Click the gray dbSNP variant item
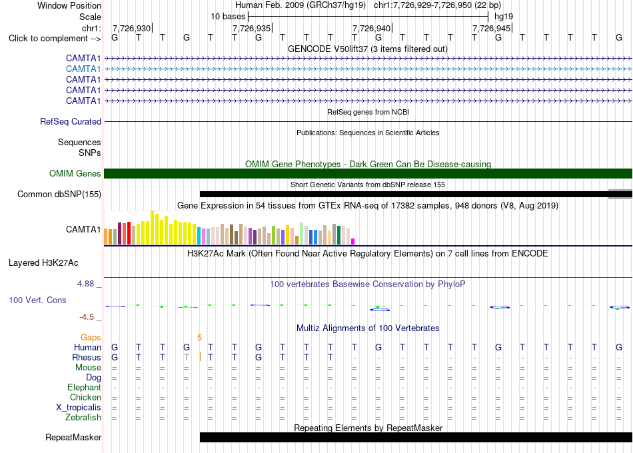The image size is (633, 453). [620, 195]
